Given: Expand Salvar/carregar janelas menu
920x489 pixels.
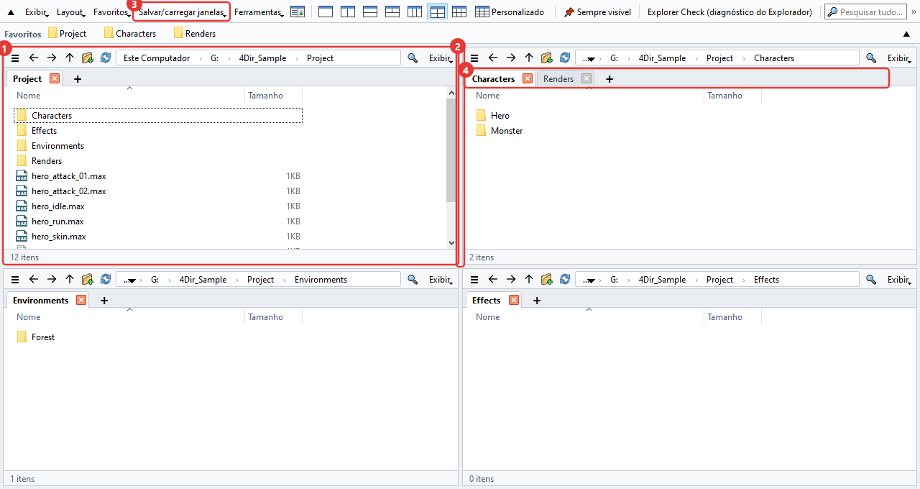Looking at the screenshot, I should coord(183,12).
